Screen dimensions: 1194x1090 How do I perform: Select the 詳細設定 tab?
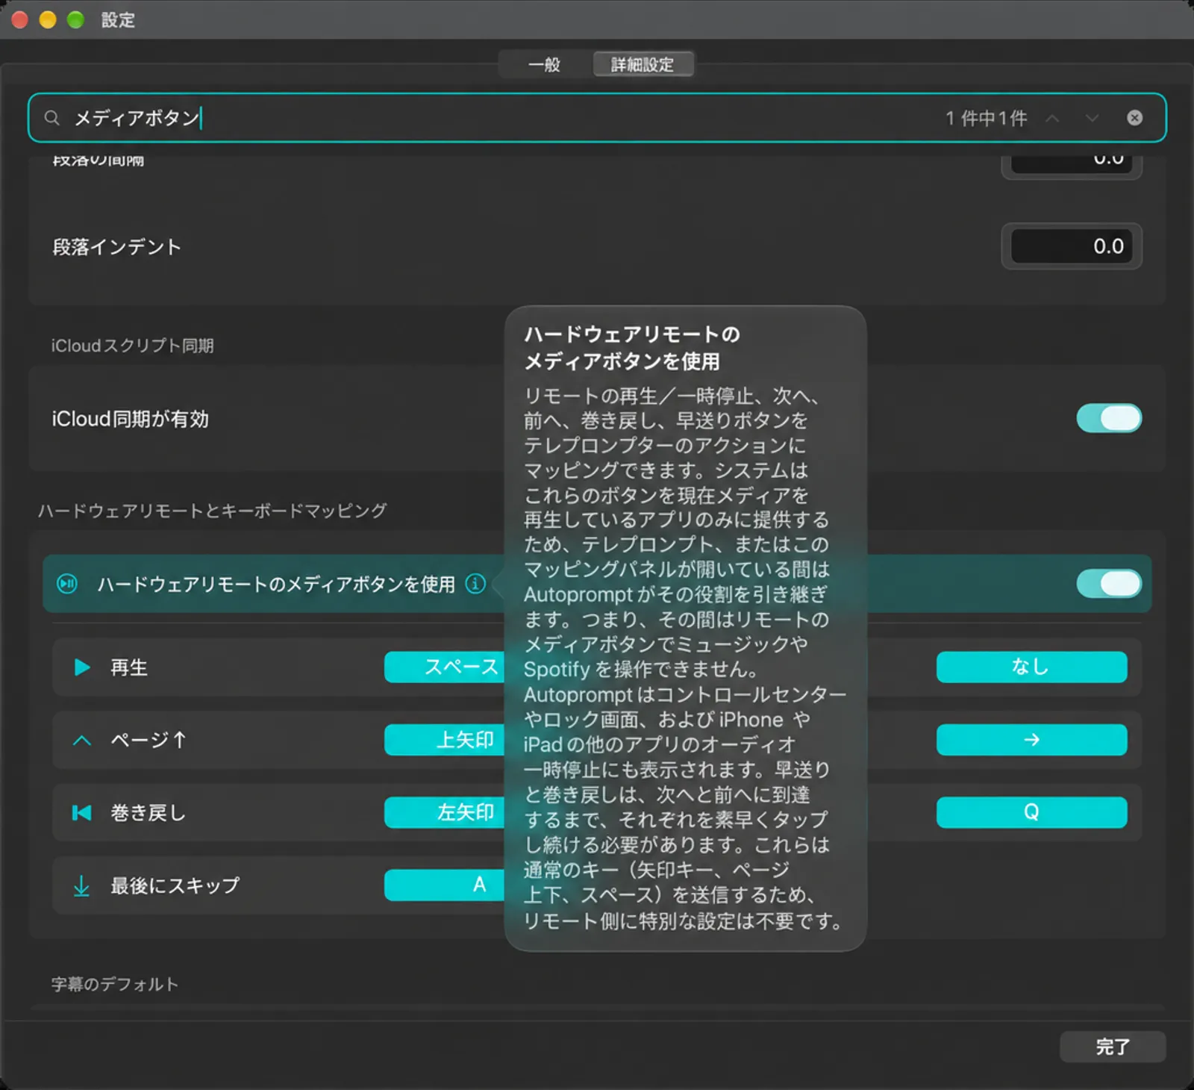click(x=643, y=65)
